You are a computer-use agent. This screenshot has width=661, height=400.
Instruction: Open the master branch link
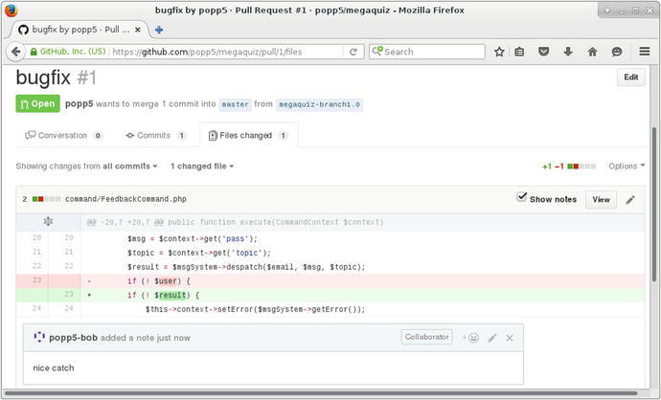tap(235, 104)
